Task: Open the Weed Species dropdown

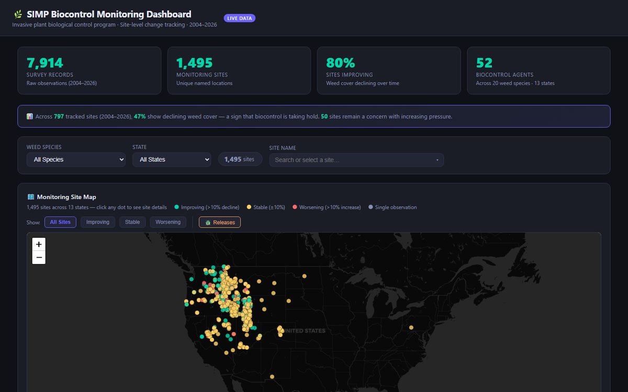Action: tap(76, 159)
